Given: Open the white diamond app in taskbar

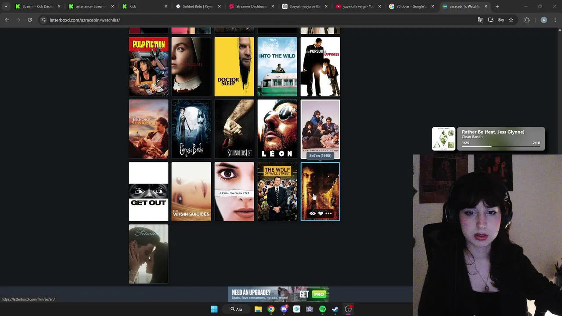Looking at the screenshot, I should tap(297, 309).
